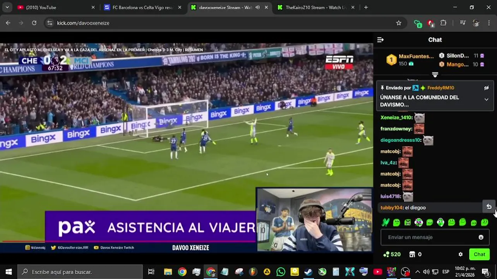Open Steam from the taskbar
The height and width of the screenshot is (279, 497).
pyautogui.click(x=308, y=272)
